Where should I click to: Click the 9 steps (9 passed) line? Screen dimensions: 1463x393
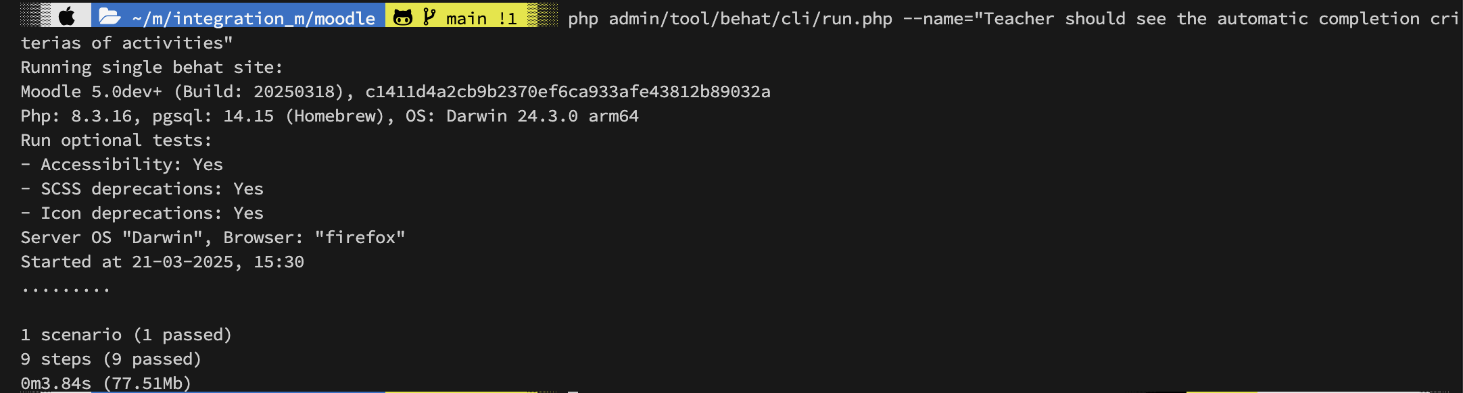[x=111, y=359]
